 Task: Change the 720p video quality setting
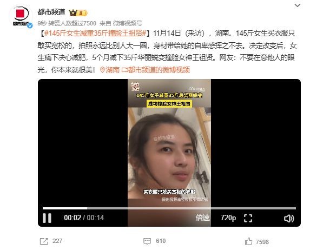click(228, 218)
